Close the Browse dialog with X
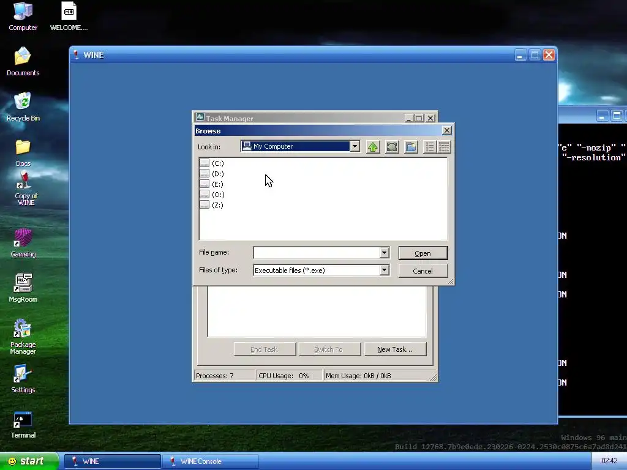Image resolution: width=627 pixels, height=470 pixels. [x=446, y=130]
